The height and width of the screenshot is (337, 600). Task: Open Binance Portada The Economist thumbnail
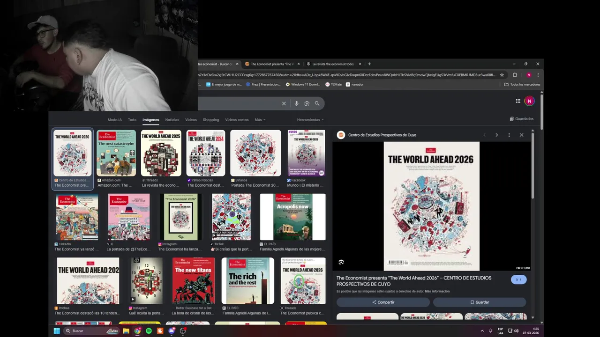(x=255, y=153)
